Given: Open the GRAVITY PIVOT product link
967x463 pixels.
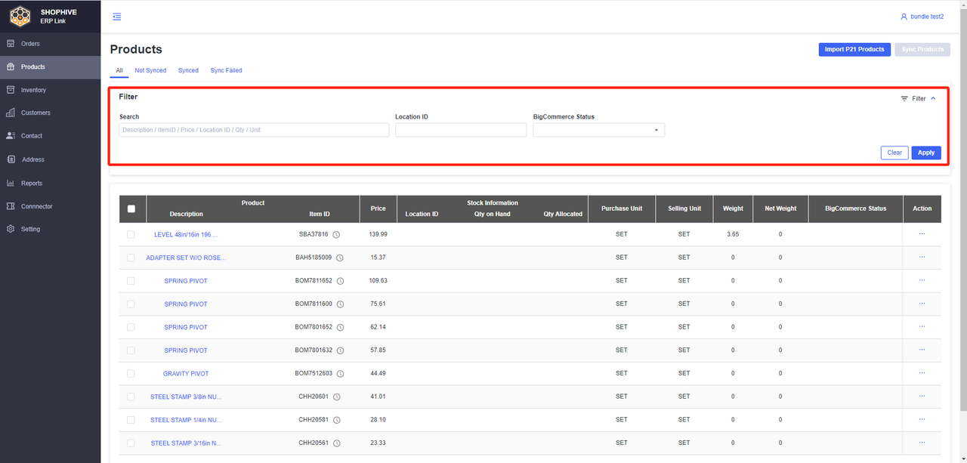Looking at the screenshot, I should point(186,373).
